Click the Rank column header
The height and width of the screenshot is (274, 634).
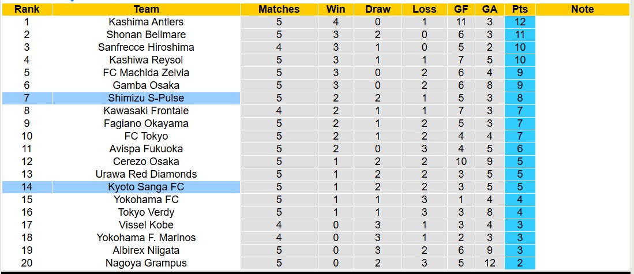pos(27,9)
